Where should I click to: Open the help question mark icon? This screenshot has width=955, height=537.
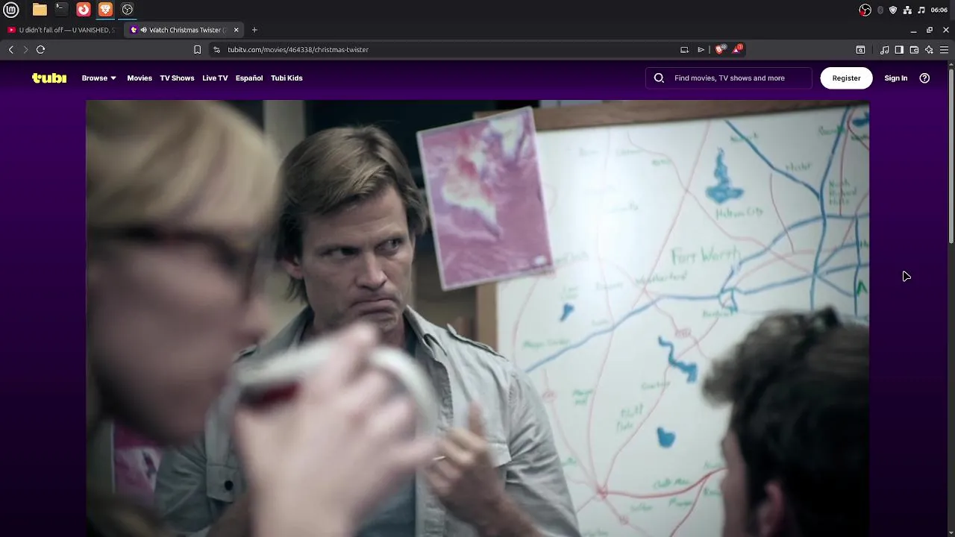(x=924, y=78)
